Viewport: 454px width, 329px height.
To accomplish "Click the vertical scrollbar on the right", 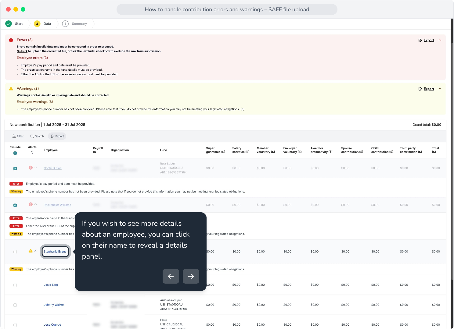I will point(452,161).
